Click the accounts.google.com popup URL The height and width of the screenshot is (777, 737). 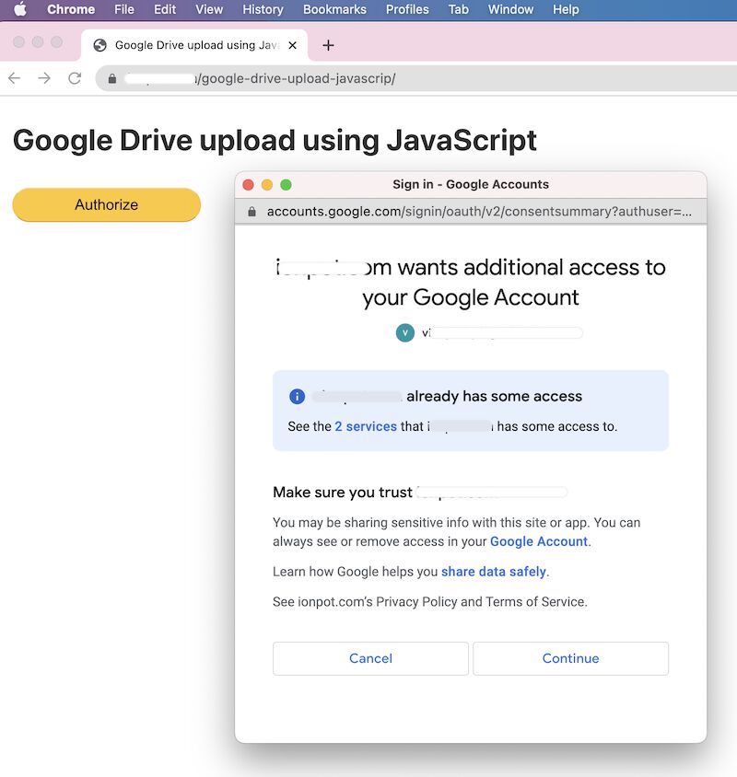tap(479, 212)
